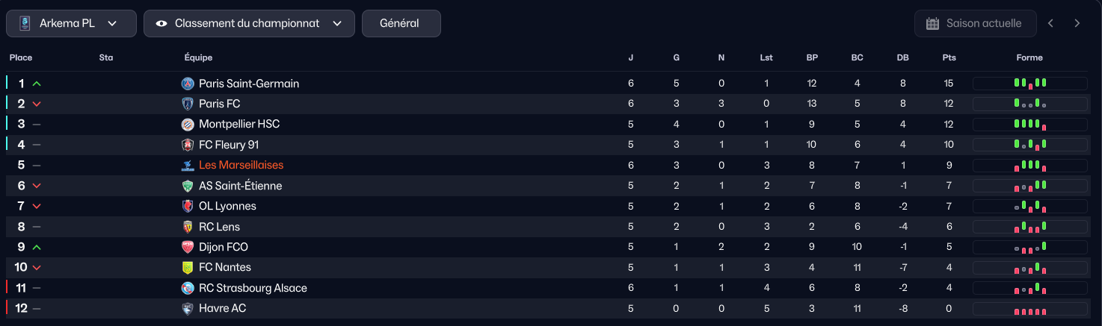Open the Arkema PL competition dropdown

(x=71, y=23)
